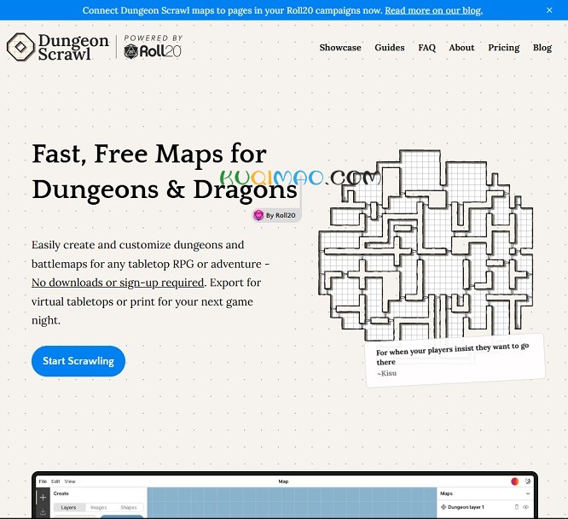Viewport: 568px width, 519px height.
Task: Select the Dungeon layer 1 row
Action: point(484,507)
